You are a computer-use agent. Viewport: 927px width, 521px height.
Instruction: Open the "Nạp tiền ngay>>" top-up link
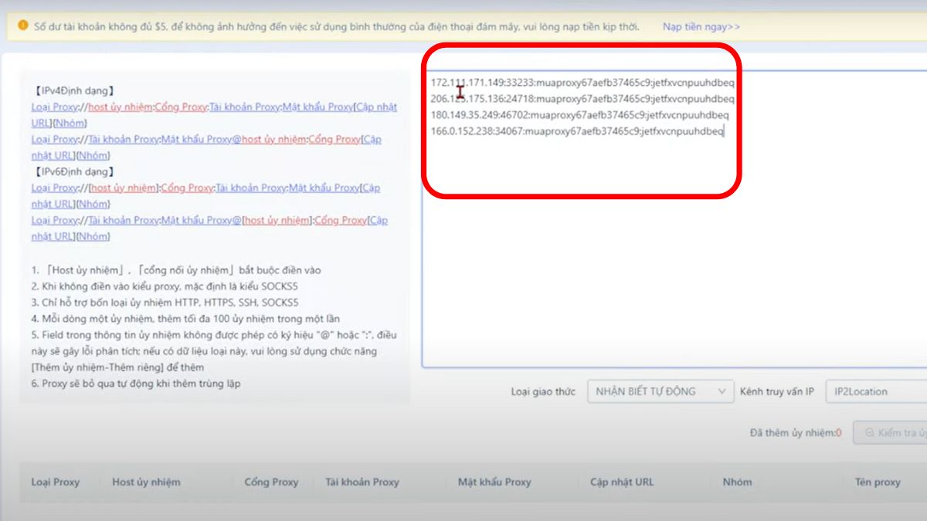tap(701, 27)
